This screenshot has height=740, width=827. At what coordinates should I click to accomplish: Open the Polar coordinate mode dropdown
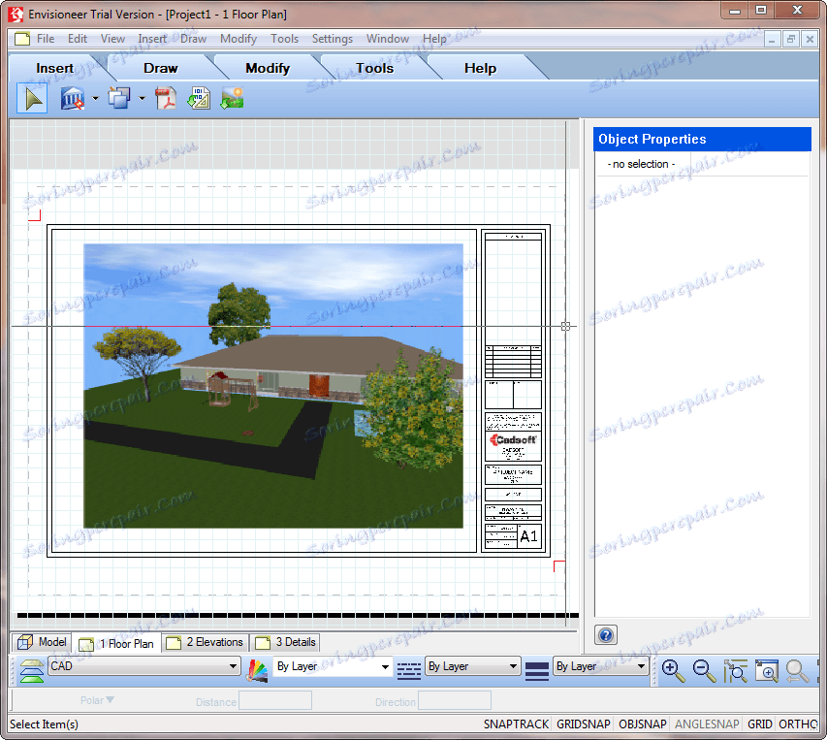click(97, 700)
